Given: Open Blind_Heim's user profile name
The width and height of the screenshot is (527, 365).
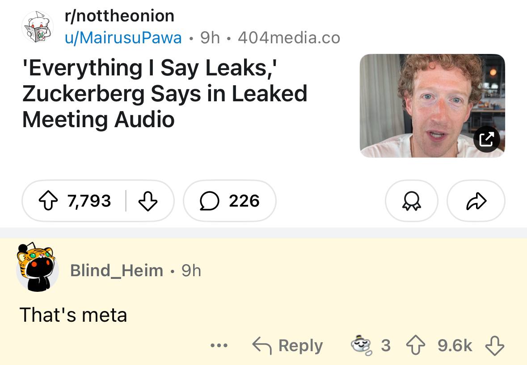Looking at the screenshot, I should tap(117, 270).
